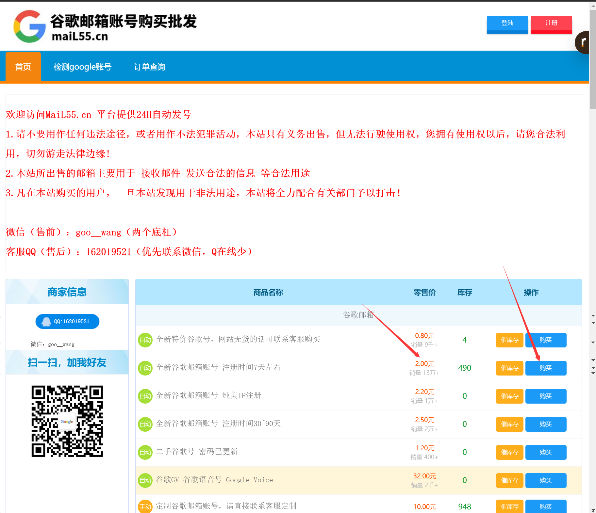This screenshot has height=513, width=596.
Task: Click 自动 badge for 注册时间30~90天 account
Action: (x=145, y=424)
